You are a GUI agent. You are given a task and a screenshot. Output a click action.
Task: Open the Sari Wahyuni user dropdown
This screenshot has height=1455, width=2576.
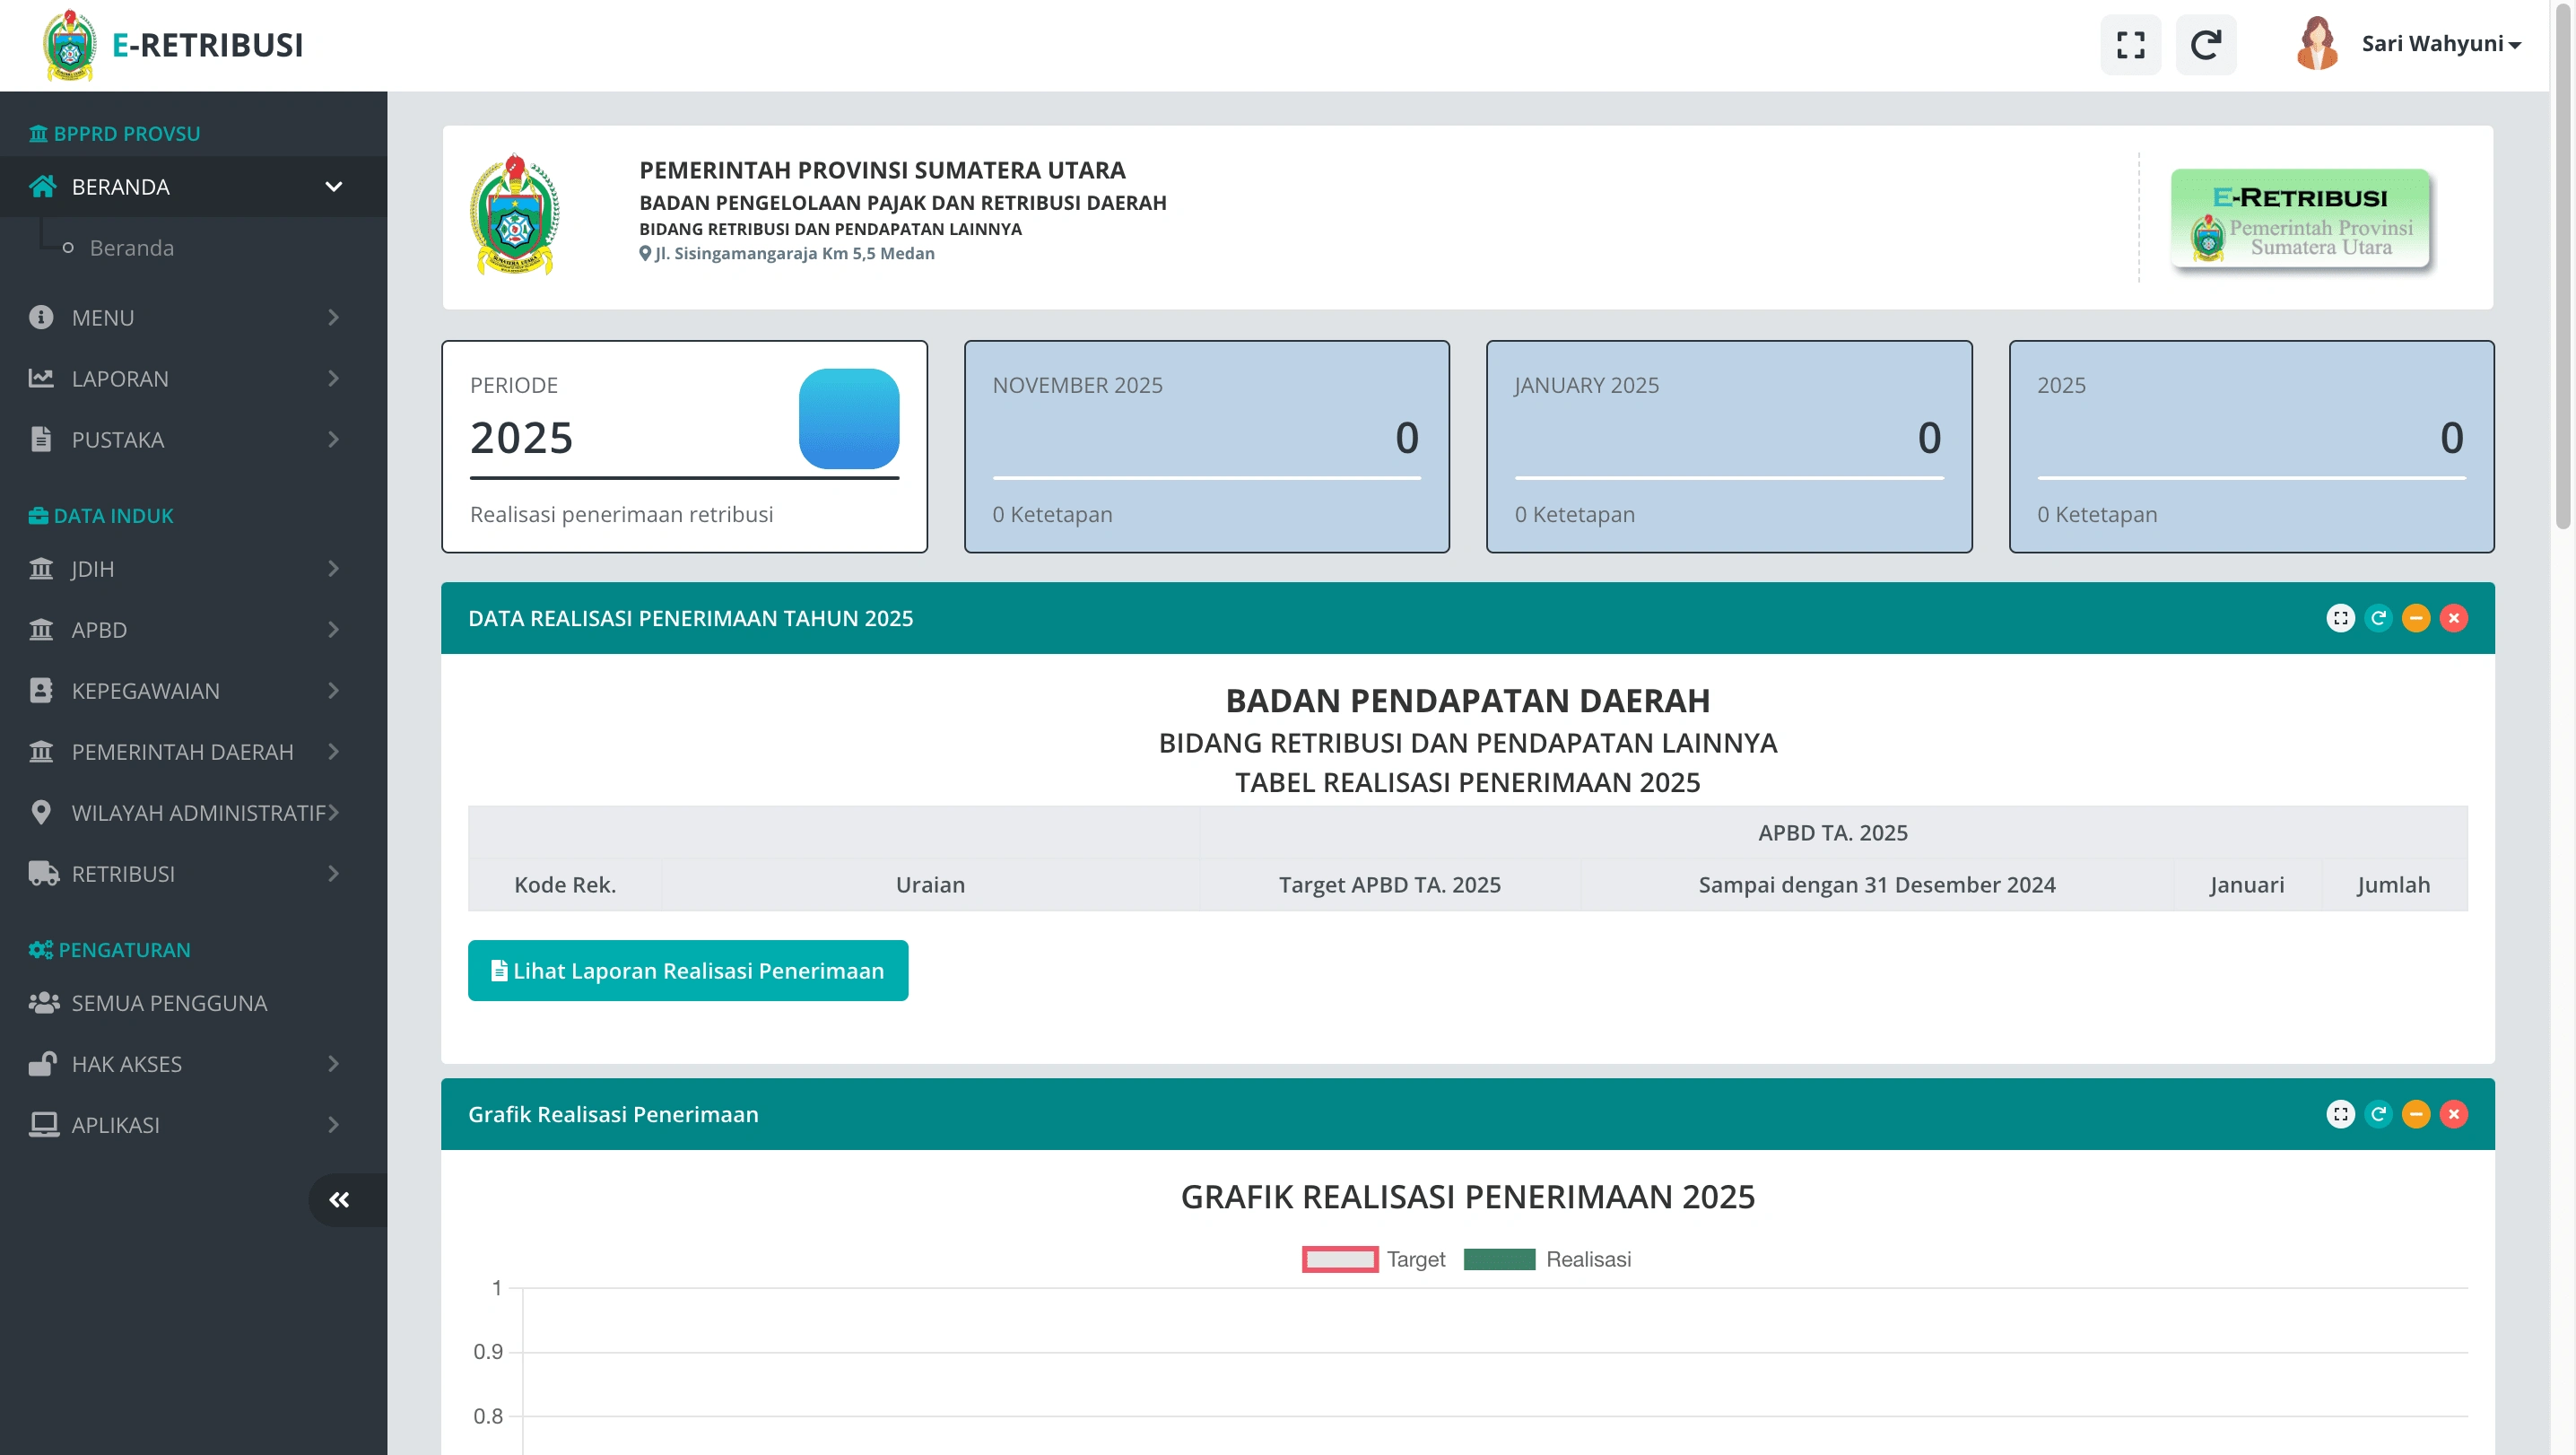click(2440, 44)
